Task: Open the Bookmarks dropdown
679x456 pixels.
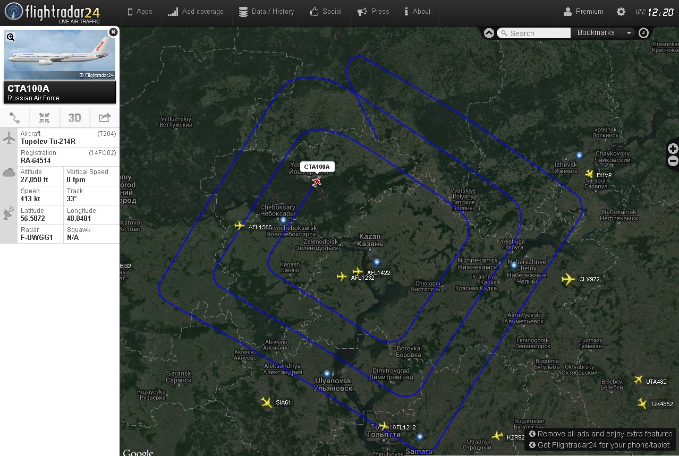Action: (603, 33)
